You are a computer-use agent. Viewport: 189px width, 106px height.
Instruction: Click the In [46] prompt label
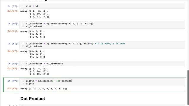[13, 24]
